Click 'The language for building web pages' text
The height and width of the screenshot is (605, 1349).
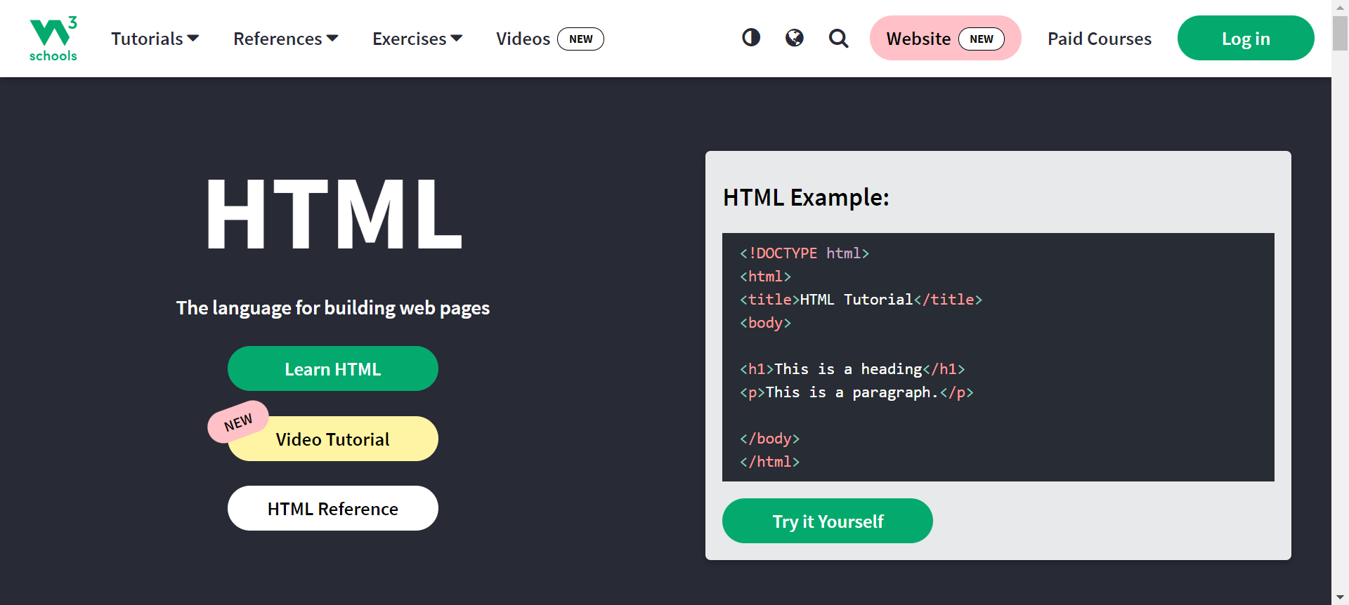333,307
